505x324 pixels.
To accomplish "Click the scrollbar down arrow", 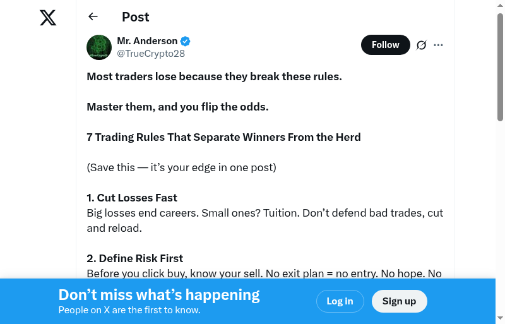I will click(x=500, y=318).
